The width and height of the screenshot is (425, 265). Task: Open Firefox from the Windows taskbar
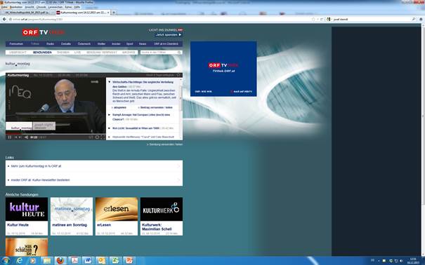click(x=60, y=260)
